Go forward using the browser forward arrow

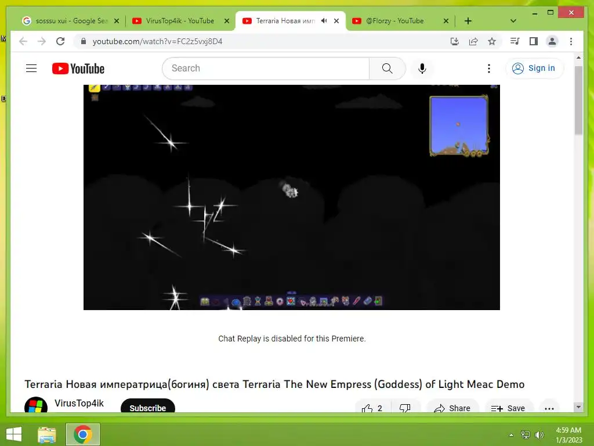(x=42, y=41)
